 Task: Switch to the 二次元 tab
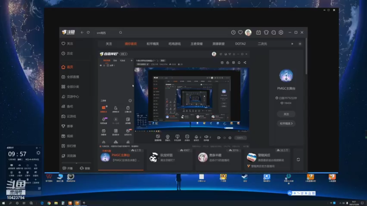pyautogui.click(x=262, y=43)
